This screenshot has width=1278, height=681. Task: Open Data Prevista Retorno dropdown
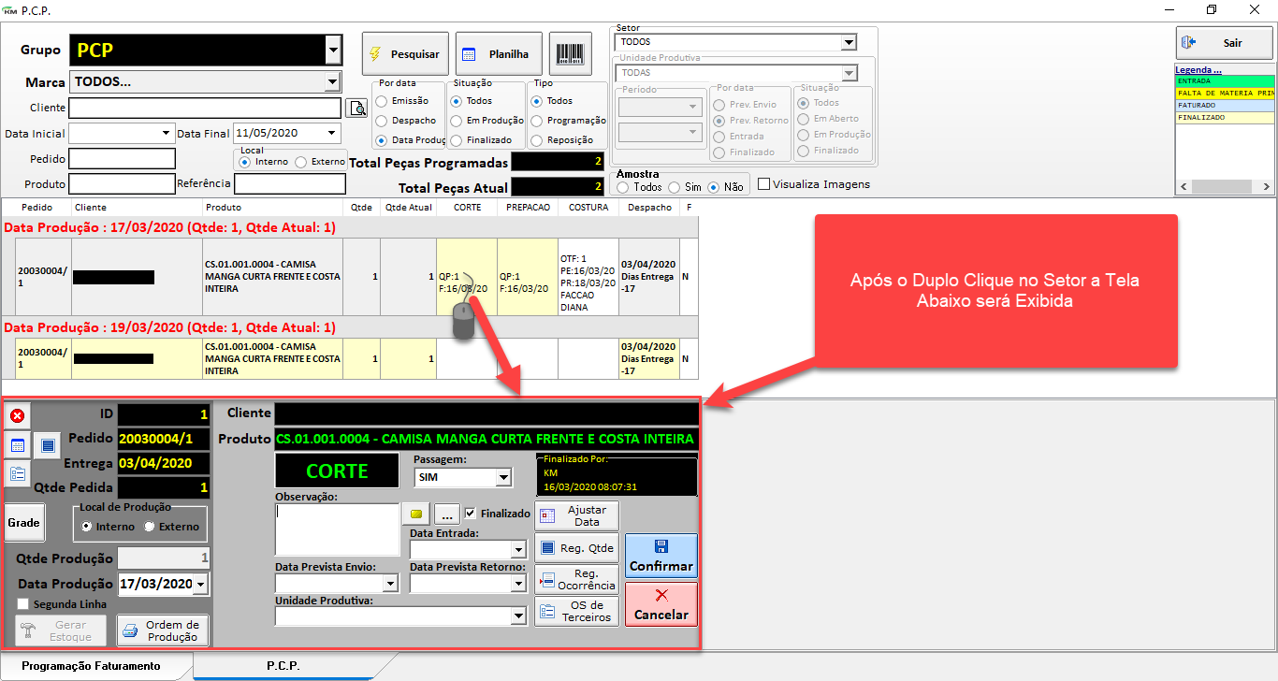pos(519,583)
